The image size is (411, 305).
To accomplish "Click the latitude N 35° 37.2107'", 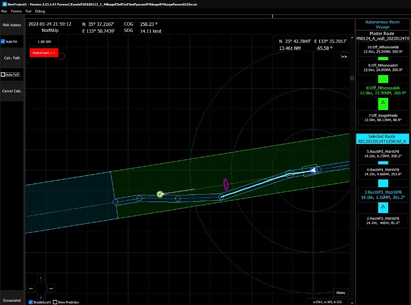I will [x=98, y=24].
